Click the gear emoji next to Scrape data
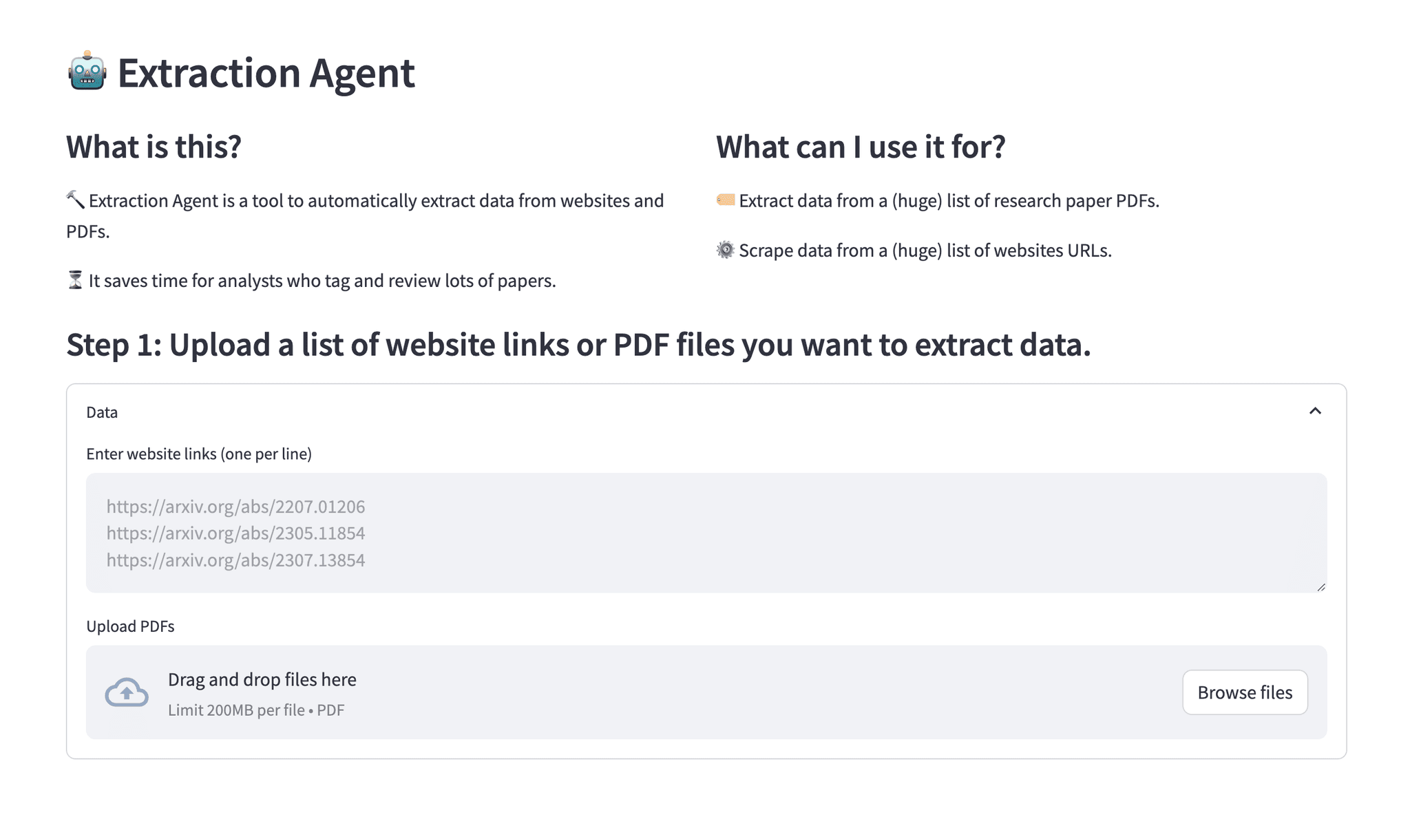Screen dimensions: 1410x828 pos(726,250)
